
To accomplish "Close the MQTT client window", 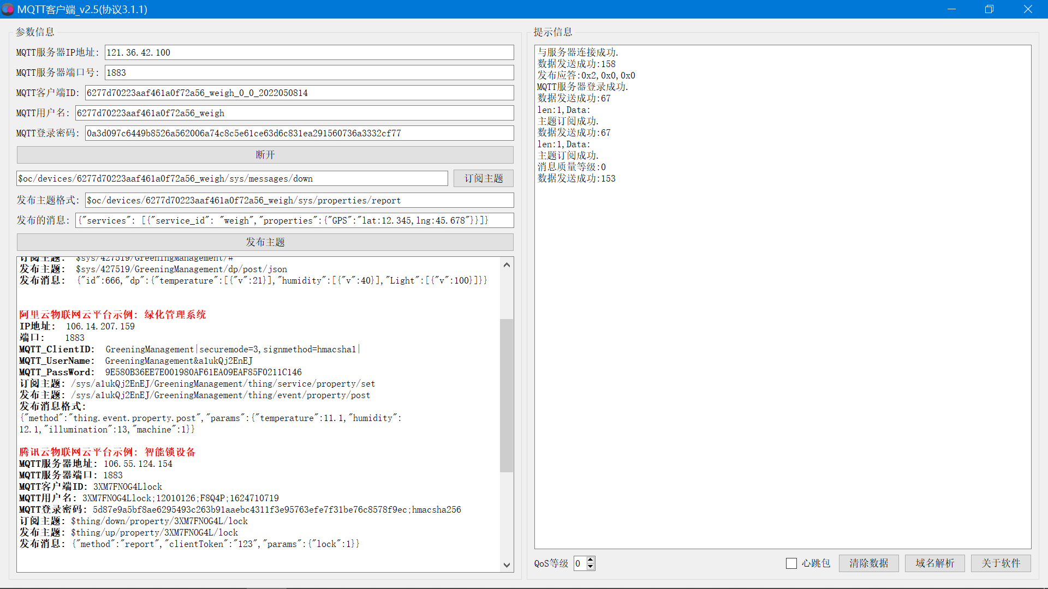I will [x=1028, y=9].
